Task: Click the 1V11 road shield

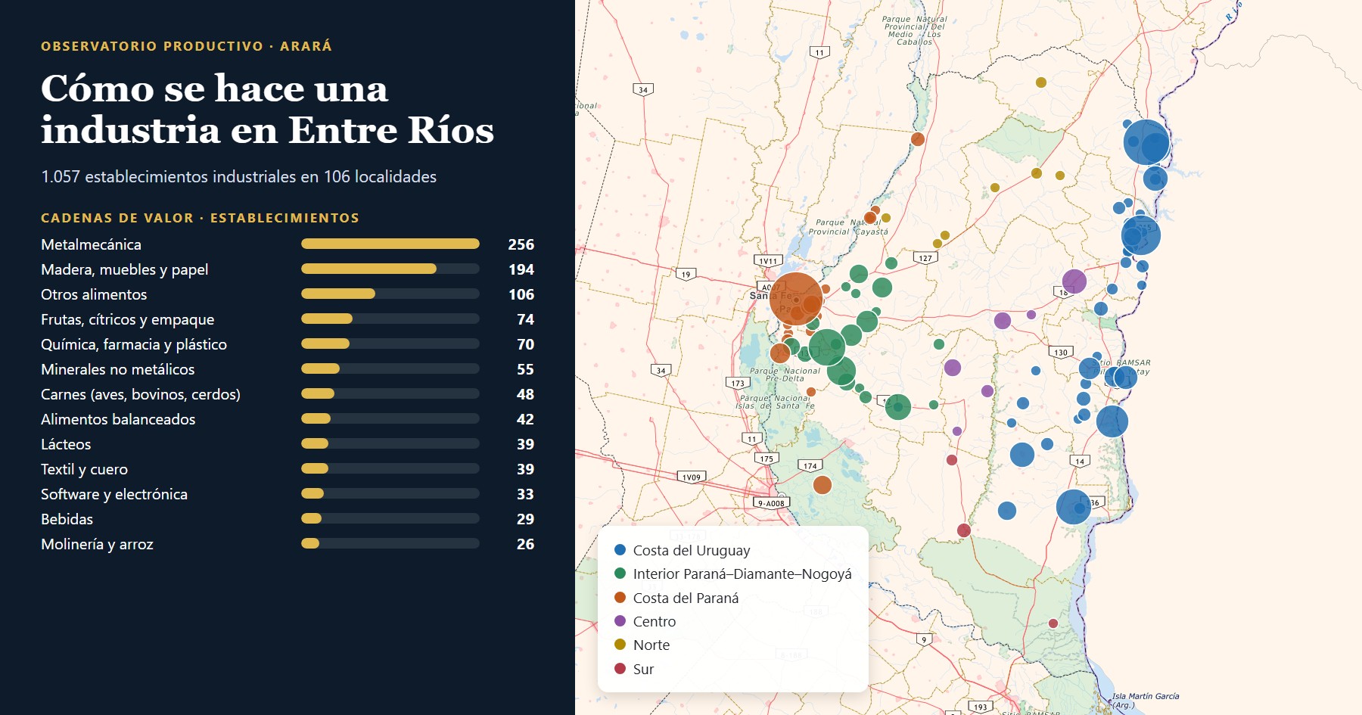Action: [768, 260]
